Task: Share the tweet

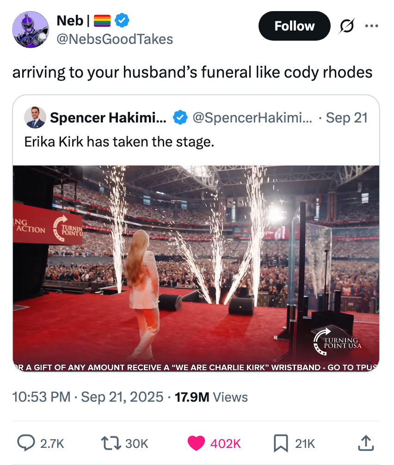Action: 365,443
